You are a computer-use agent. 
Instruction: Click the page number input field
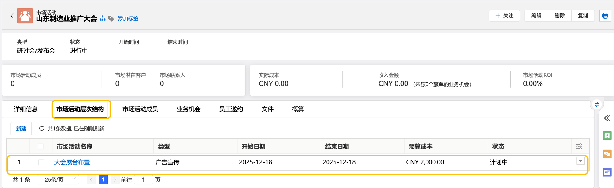[143, 179]
